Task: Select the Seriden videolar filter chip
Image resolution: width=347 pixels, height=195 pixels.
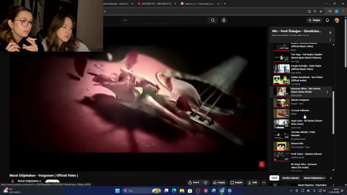Action: coord(291,178)
